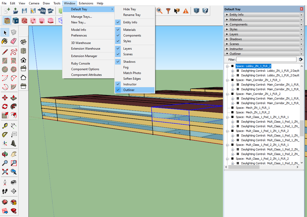This screenshot has height=217, width=307.
Task: Click inside the Outliner Filter field
Action: (266, 59)
